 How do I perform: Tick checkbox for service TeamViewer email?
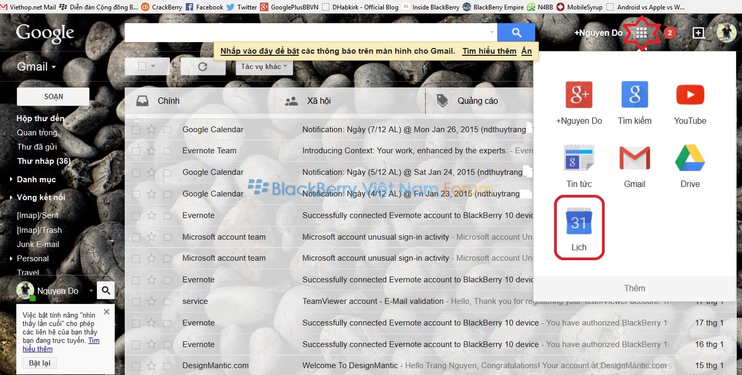[x=136, y=301]
